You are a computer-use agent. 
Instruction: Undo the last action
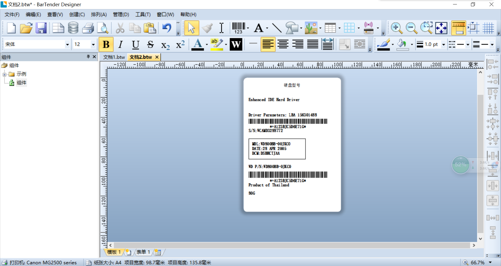[167, 28]
